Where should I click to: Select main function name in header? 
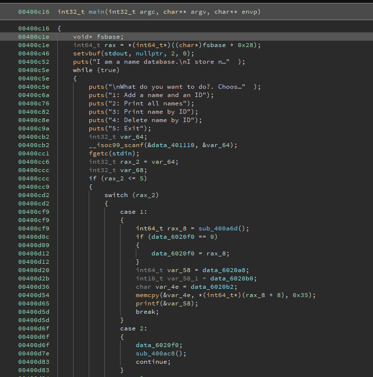point(92,11)
